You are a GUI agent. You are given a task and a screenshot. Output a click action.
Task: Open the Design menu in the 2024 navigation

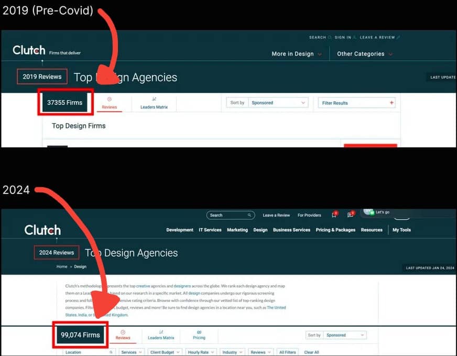(x=260, y=230)
